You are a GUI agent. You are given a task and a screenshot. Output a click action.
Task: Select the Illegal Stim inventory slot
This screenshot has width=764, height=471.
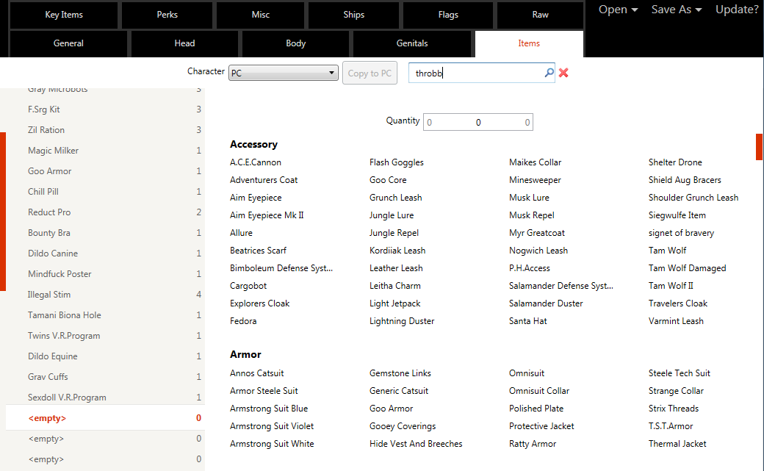(105, 295)
